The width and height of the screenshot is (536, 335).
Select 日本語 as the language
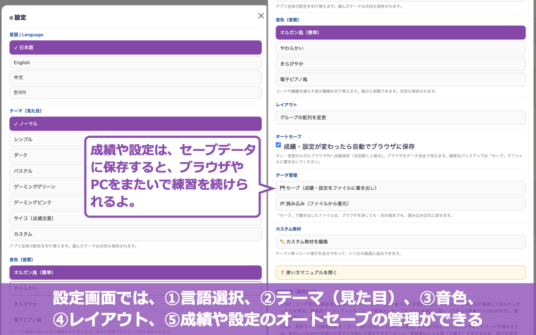click(x=136, y=47)
